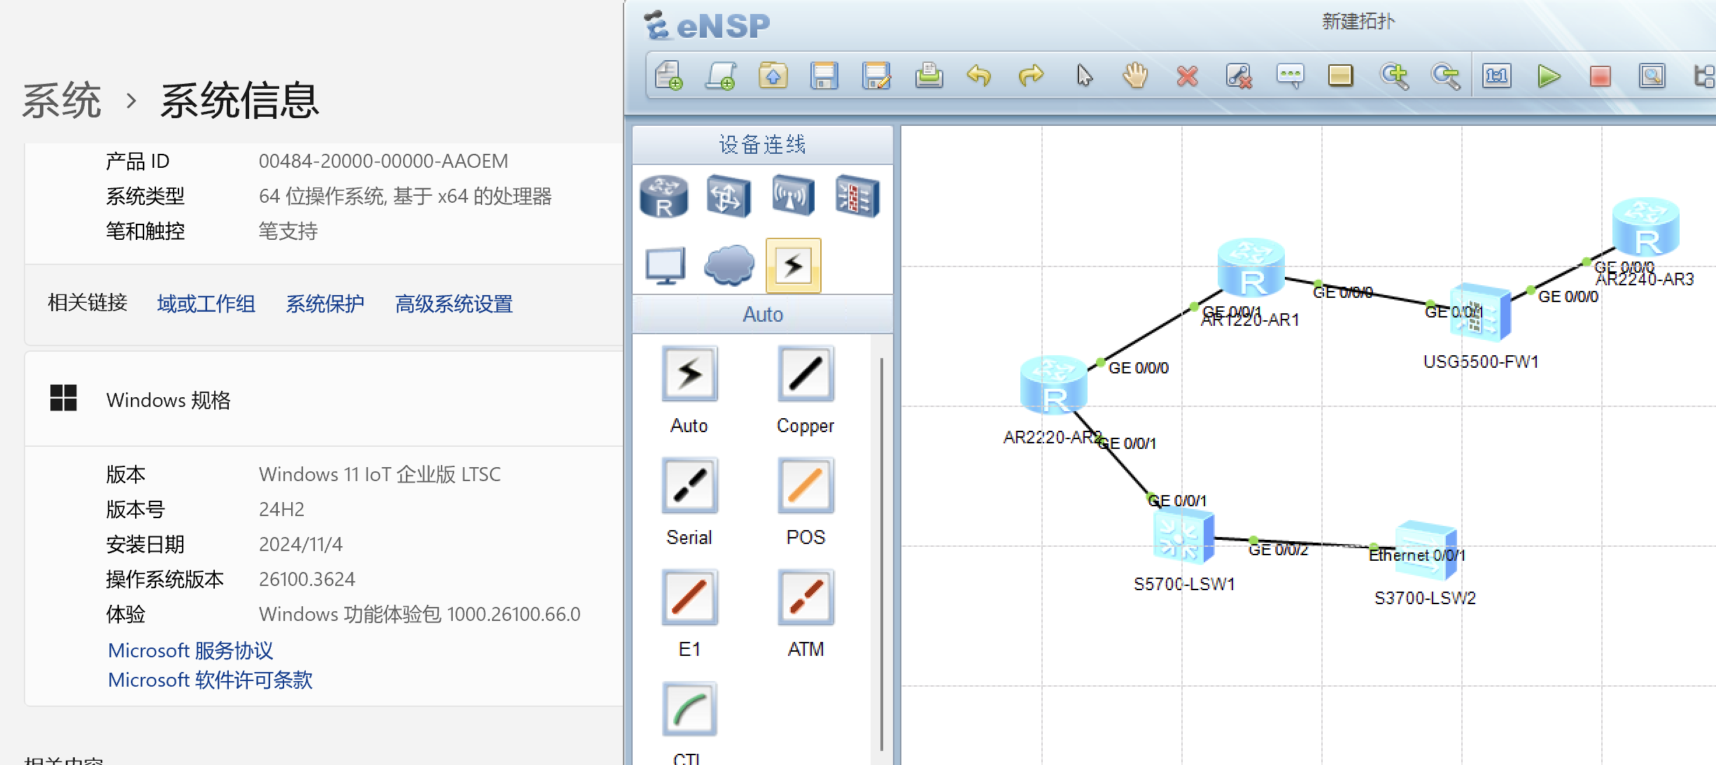Click the New Lab Topology icon

(721, 76)
